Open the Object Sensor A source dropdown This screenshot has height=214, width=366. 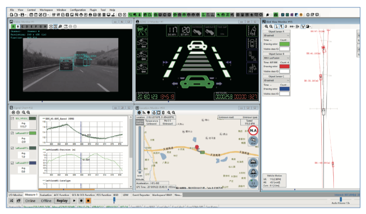[x=276, y=36]
